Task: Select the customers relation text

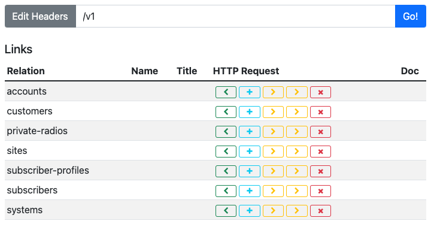Action: pyautogui.click(x=29, y=111)
